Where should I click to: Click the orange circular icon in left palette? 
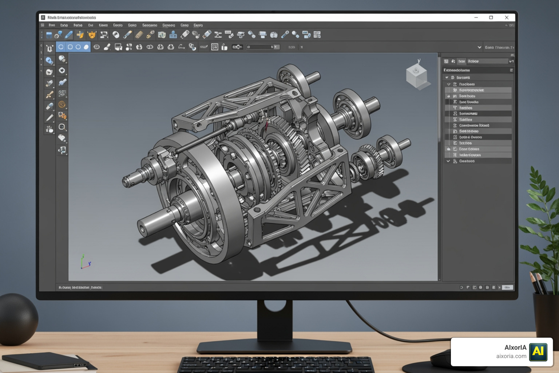click(62, 105)
